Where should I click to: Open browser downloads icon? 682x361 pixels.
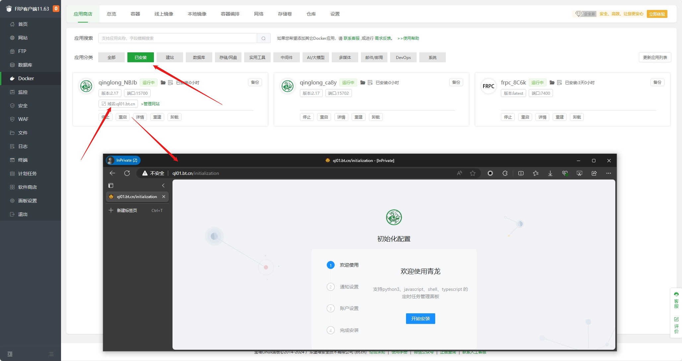[x=550, y=173]
